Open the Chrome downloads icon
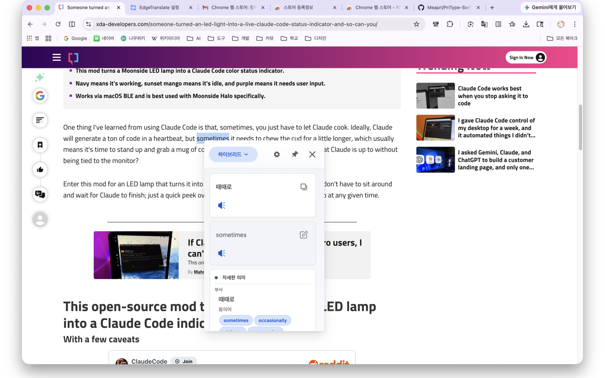This screenshot has width=605, height=378. (x=526, y=24)
